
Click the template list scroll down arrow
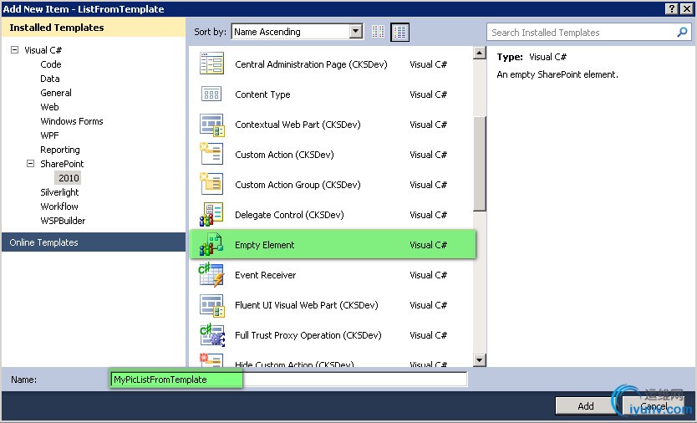click(479, 359)
